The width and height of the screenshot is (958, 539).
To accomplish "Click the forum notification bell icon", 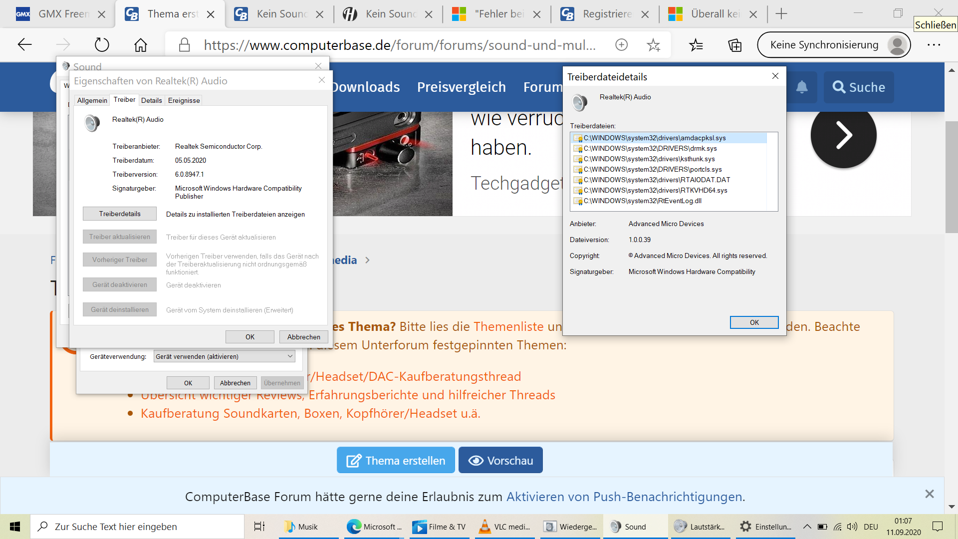I will point(802,87).
